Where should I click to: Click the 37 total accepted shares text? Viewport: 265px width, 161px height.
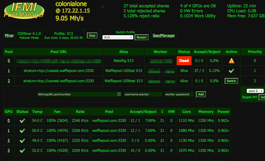coord(146,6)
